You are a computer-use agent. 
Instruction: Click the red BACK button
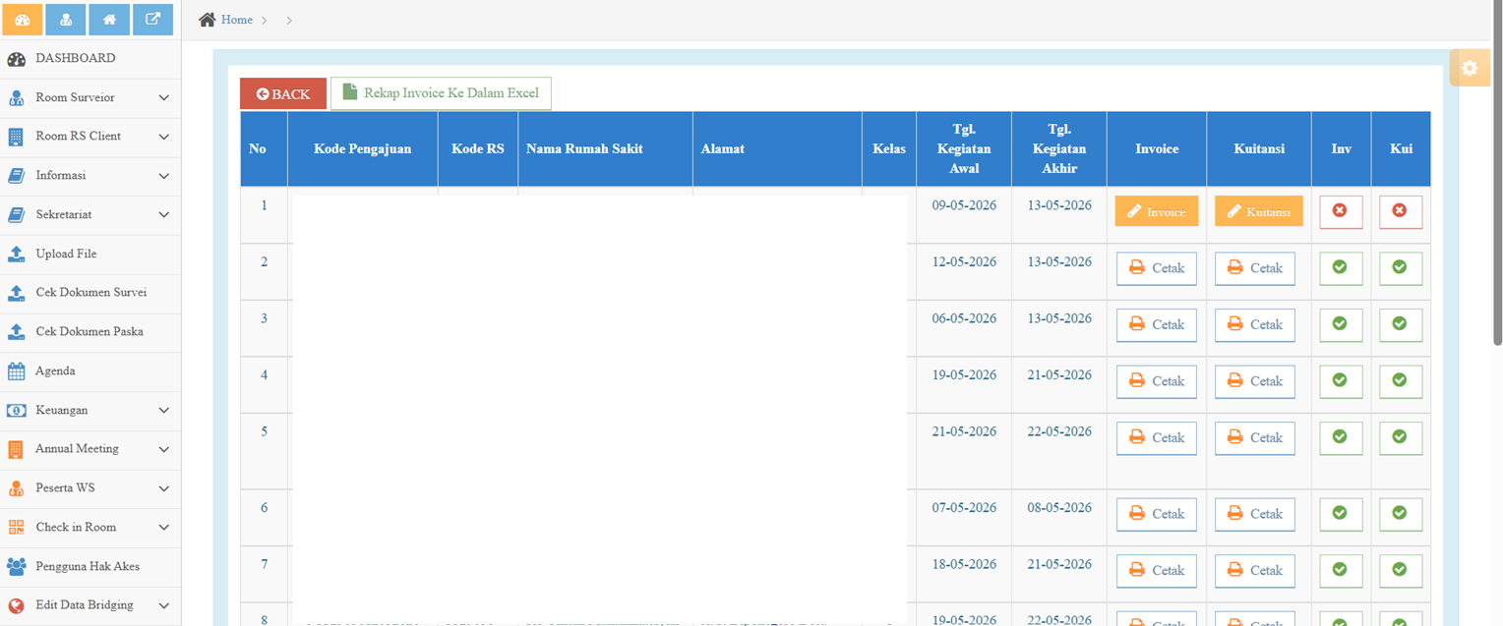pyautogui.click(x=283, y=94)
